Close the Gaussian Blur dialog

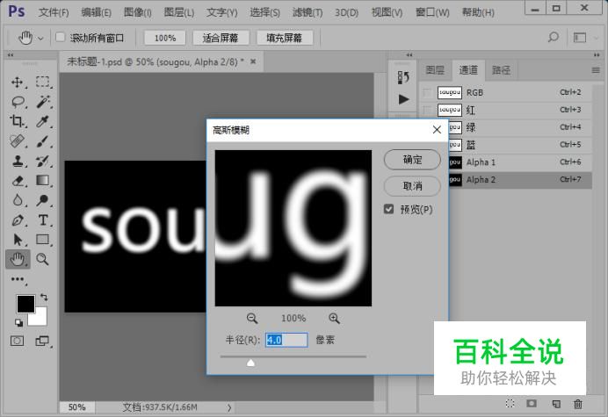tap(437, 130)
